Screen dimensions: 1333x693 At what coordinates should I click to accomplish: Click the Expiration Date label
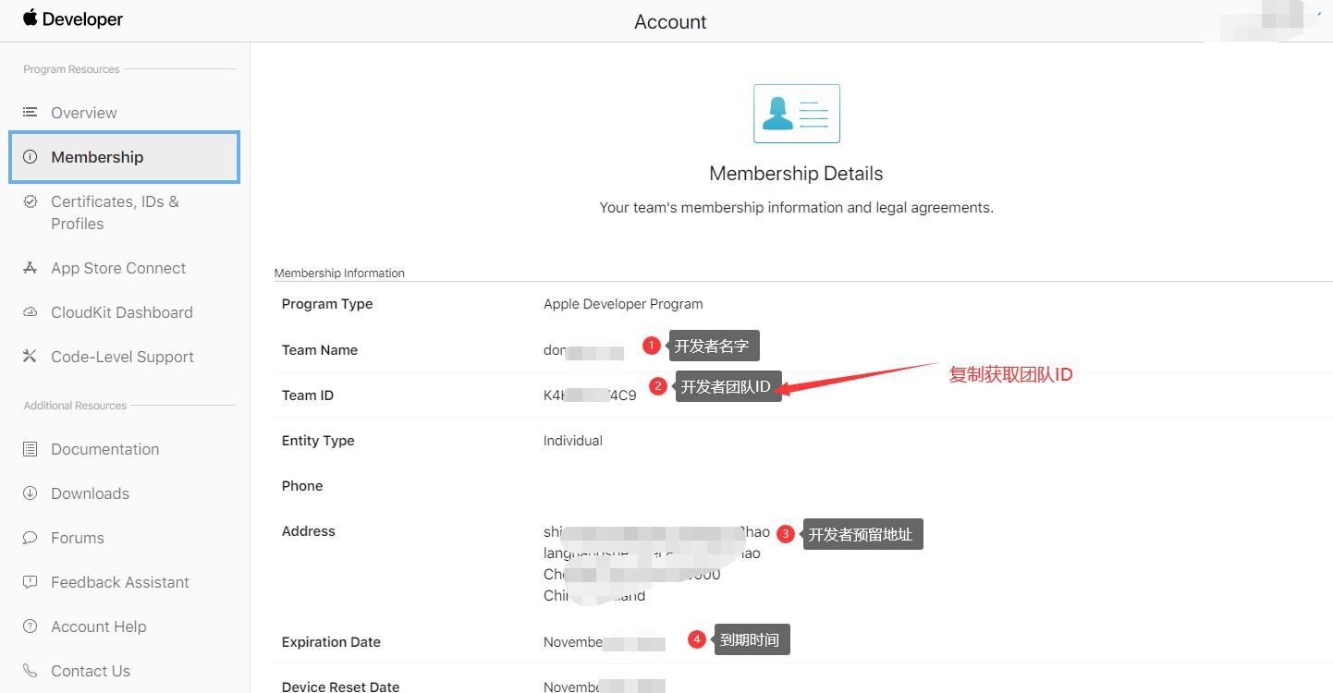331,642
